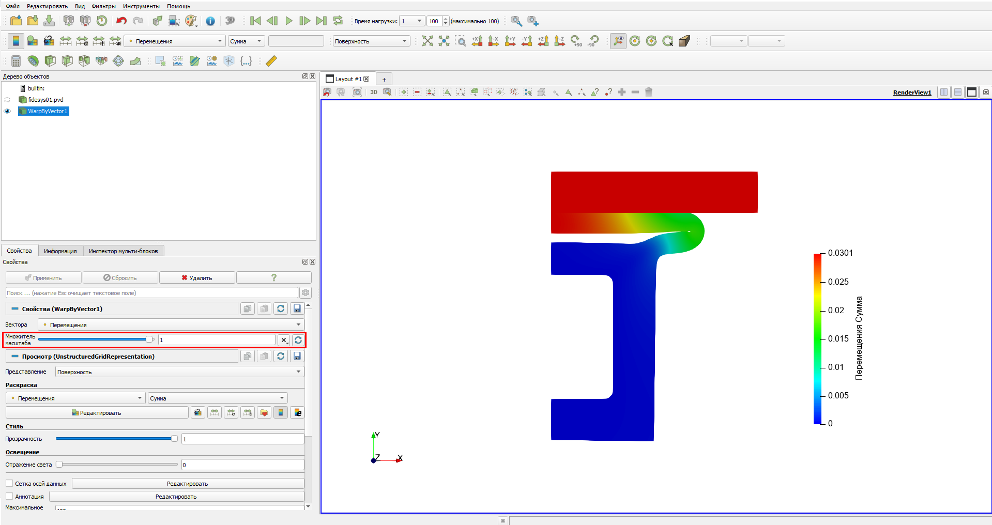Screen dimensions: 992x525
Task: Toggle advanced properties gear button
Action: [x=306, y=292]
